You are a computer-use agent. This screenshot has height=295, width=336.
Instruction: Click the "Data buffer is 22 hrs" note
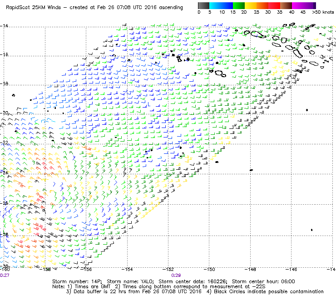(95, 291)
